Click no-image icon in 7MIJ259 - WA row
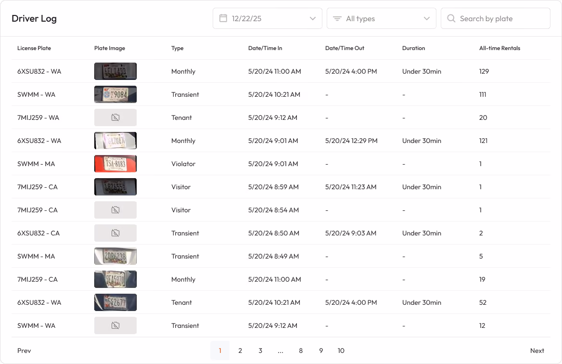 (115, 117)
